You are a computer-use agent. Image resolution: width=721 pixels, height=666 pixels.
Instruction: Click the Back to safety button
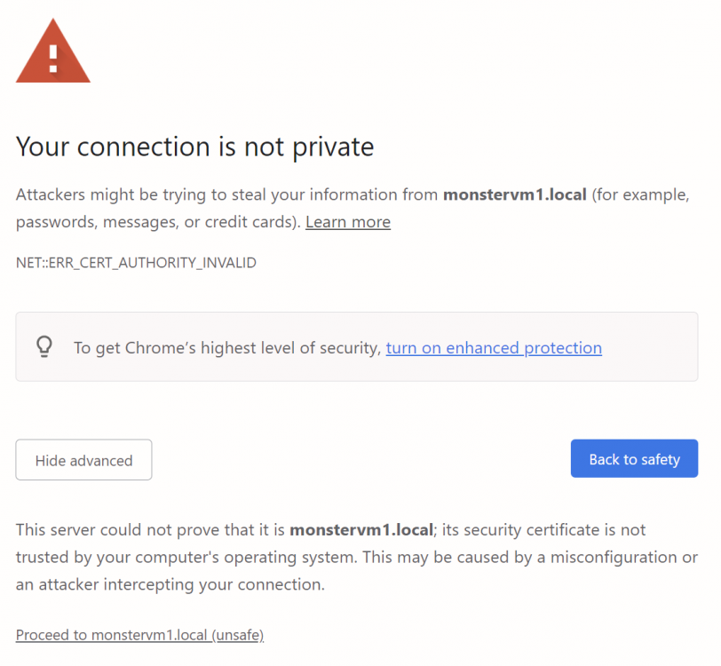(634, 458)
